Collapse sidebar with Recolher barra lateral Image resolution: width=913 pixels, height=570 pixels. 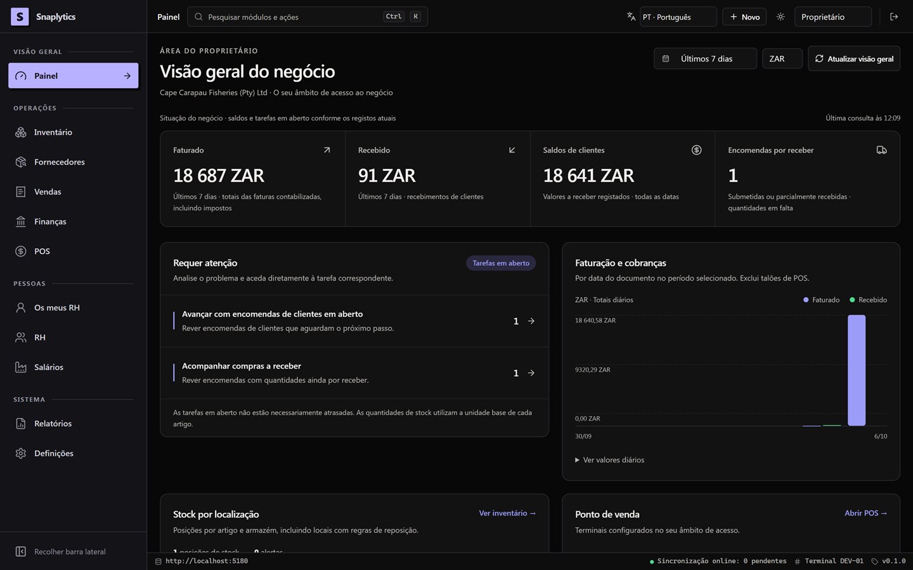click(73, 552)
